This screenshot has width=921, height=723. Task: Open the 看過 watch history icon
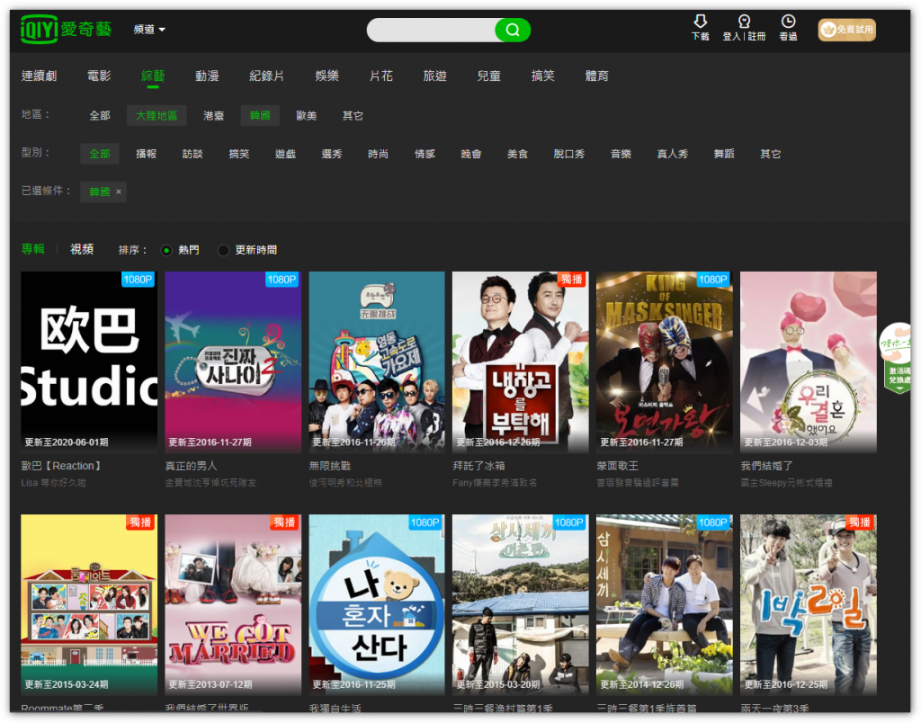click(788, 28)
